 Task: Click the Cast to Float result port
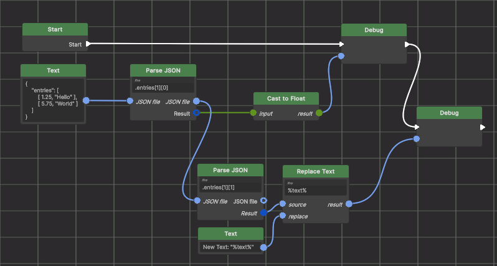click(x=319, y=113)
